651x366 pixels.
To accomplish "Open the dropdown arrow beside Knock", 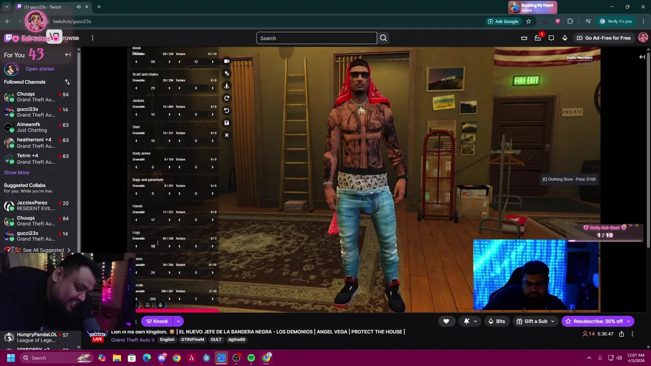I will point(178,321).
